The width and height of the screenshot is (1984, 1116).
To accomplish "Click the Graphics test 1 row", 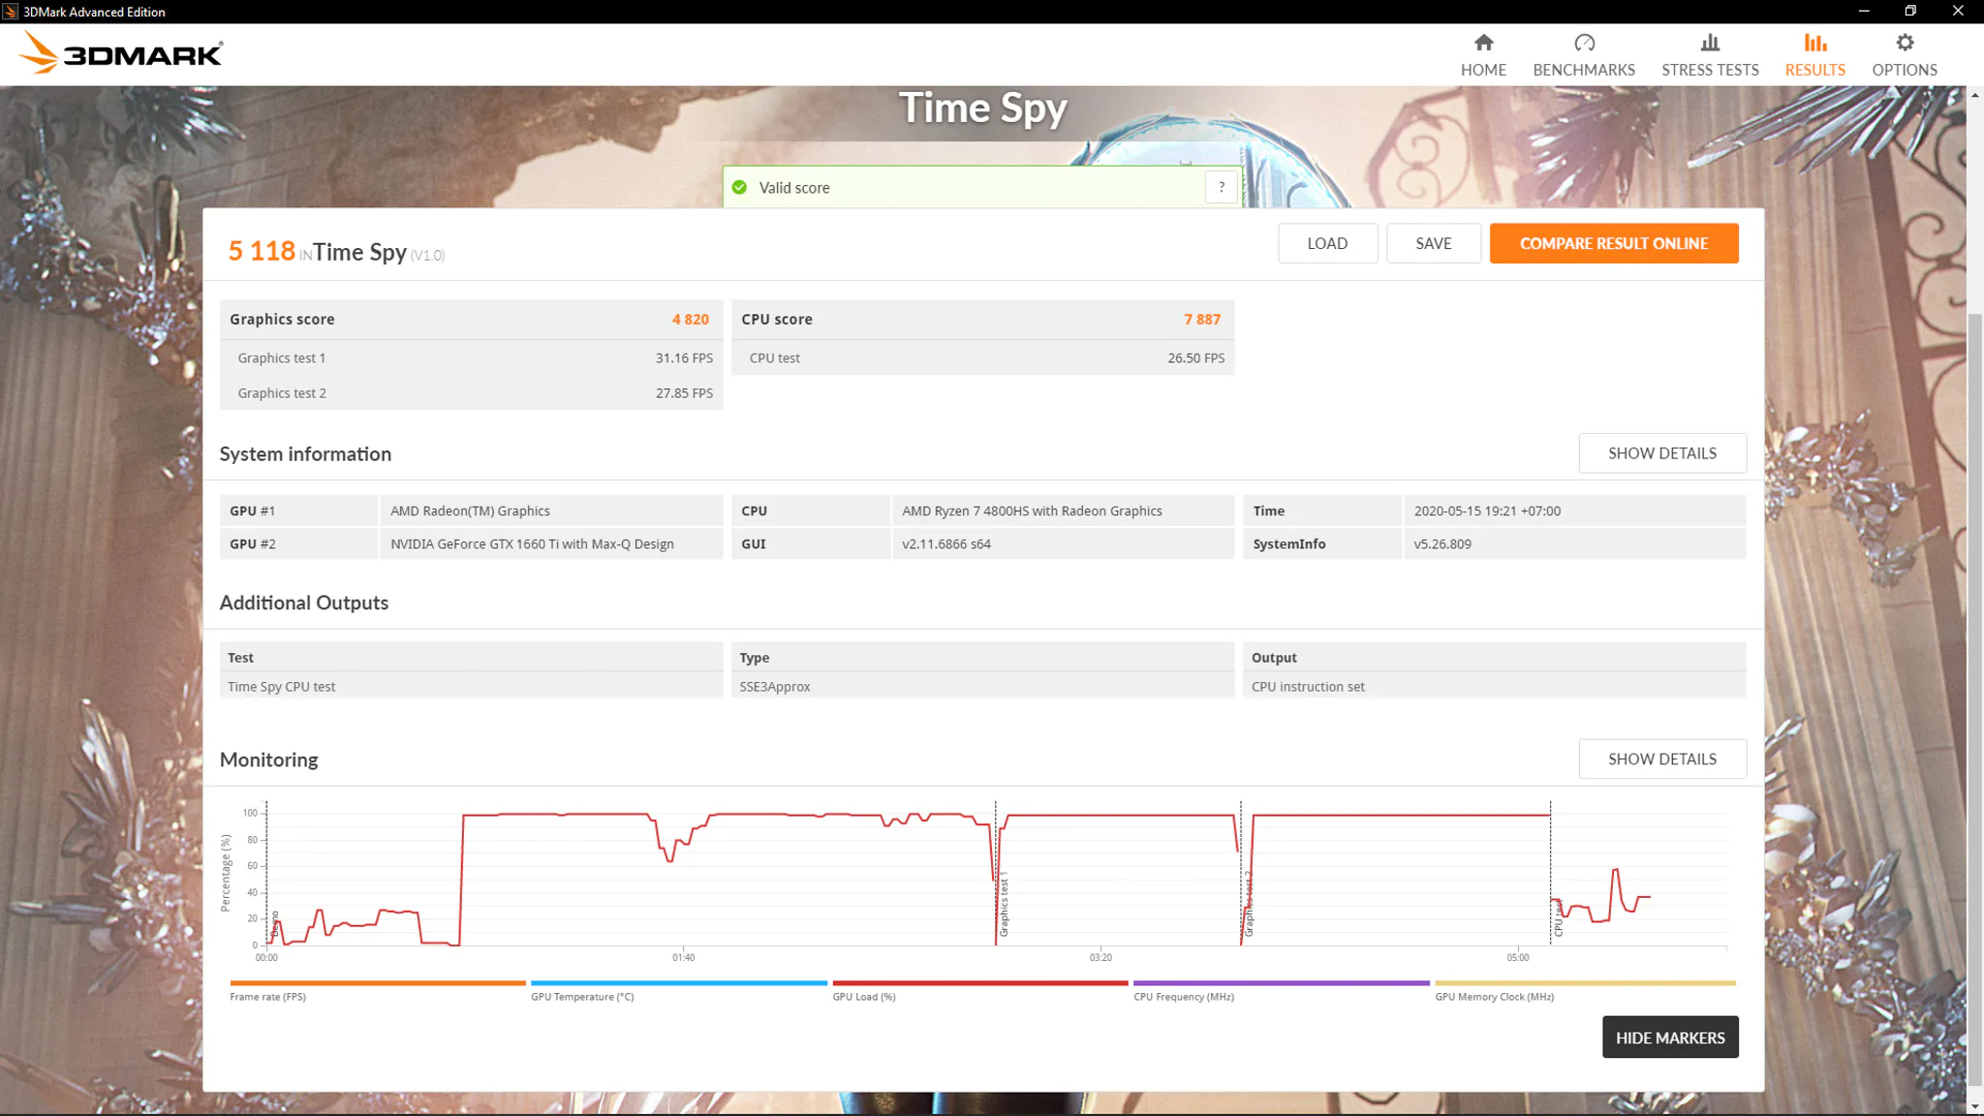I will [x=471, y=357].
